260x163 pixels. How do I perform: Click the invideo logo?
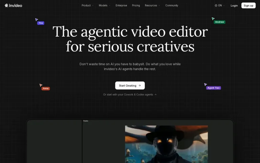click(x=13, y=5)
